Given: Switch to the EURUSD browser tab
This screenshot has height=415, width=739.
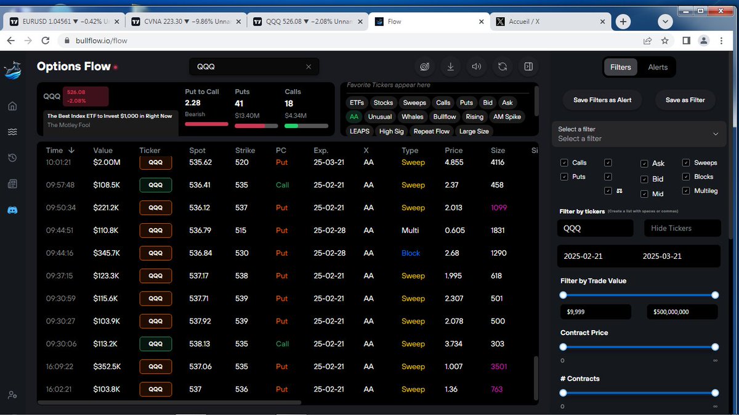Looking at the screenshot, I should click(x=63, y=22).
